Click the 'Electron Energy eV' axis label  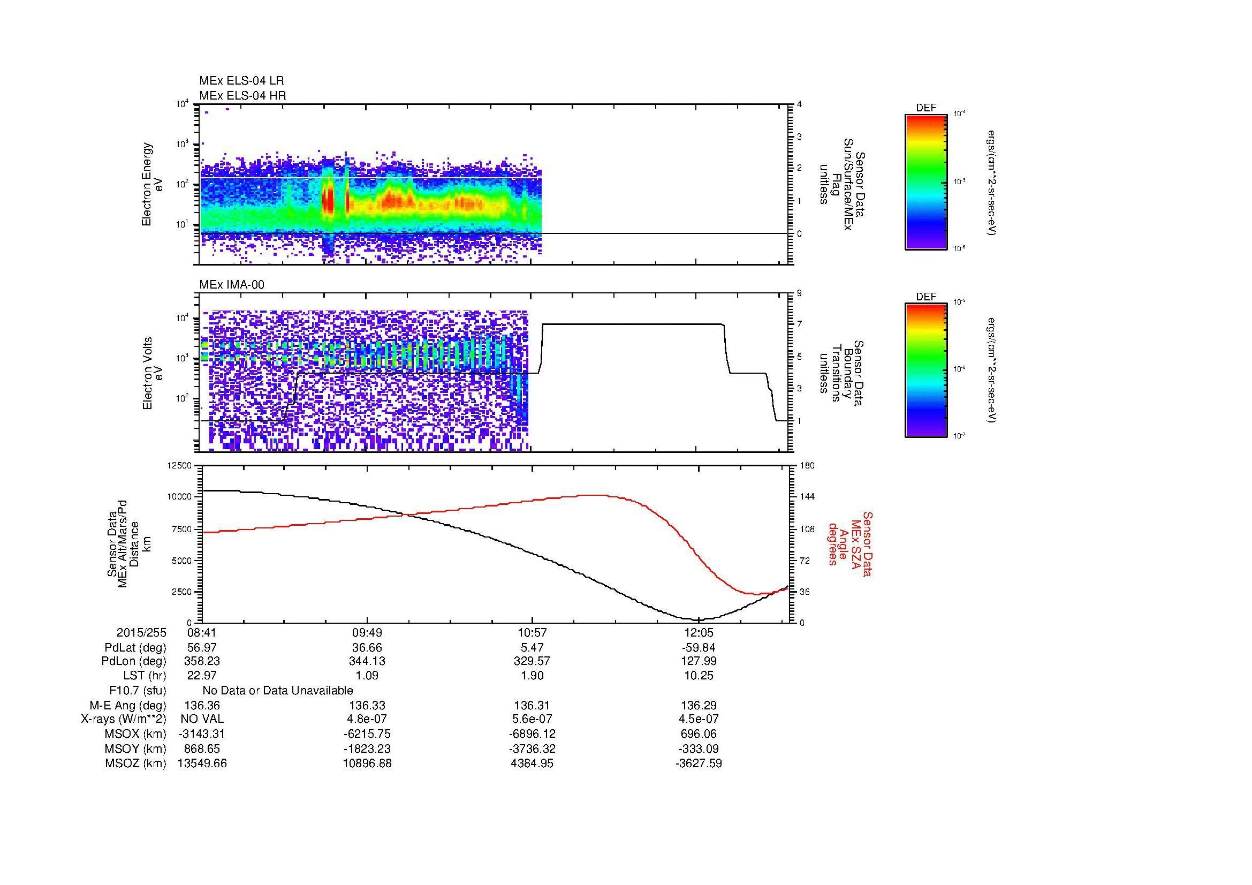pos(152,184)
